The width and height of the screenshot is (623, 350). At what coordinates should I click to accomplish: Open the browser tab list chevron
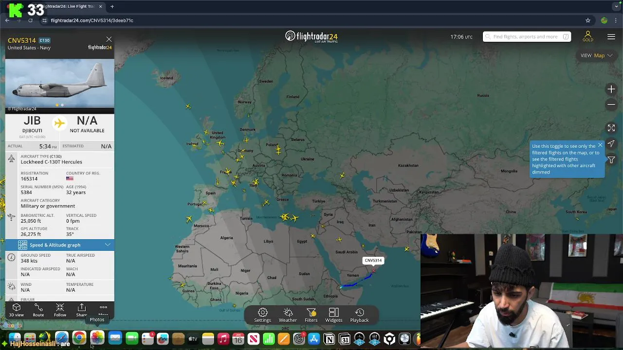pyautogui.click(x=616, y=6)
